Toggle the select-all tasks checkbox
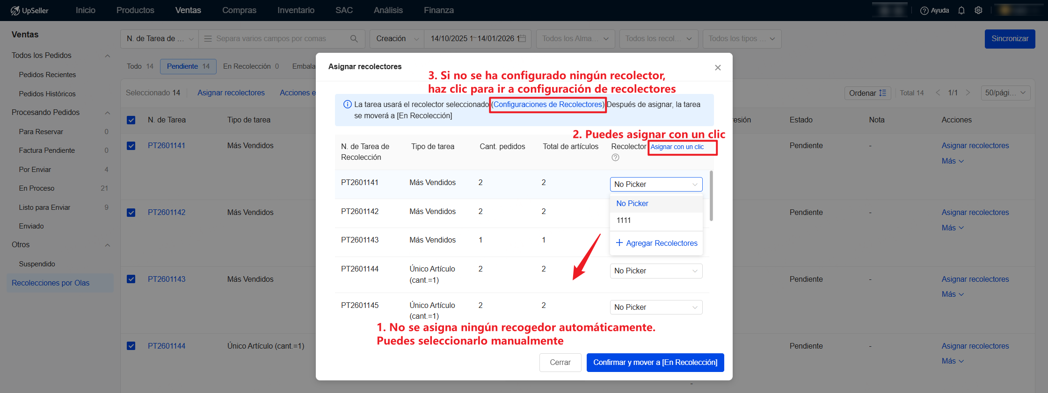This screenshot has width=1048, height=393. click(x=131, y=120)
